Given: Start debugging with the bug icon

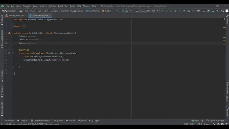Looking at the screenshot, I should click(x=175, y=11).
